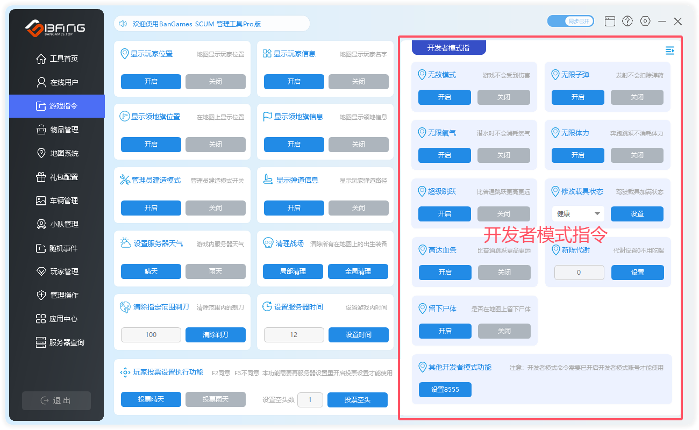Viewport: 699px width, 430px height.
Task: Open settings hexagon icon in title bar
Action: pyautogui.click(x=645, y=21)
